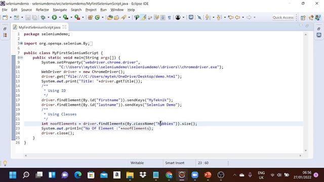Screen dimensions: 324x182
Task: Open the Window menu
Action: pyautogui.click(x=117, y=10)
